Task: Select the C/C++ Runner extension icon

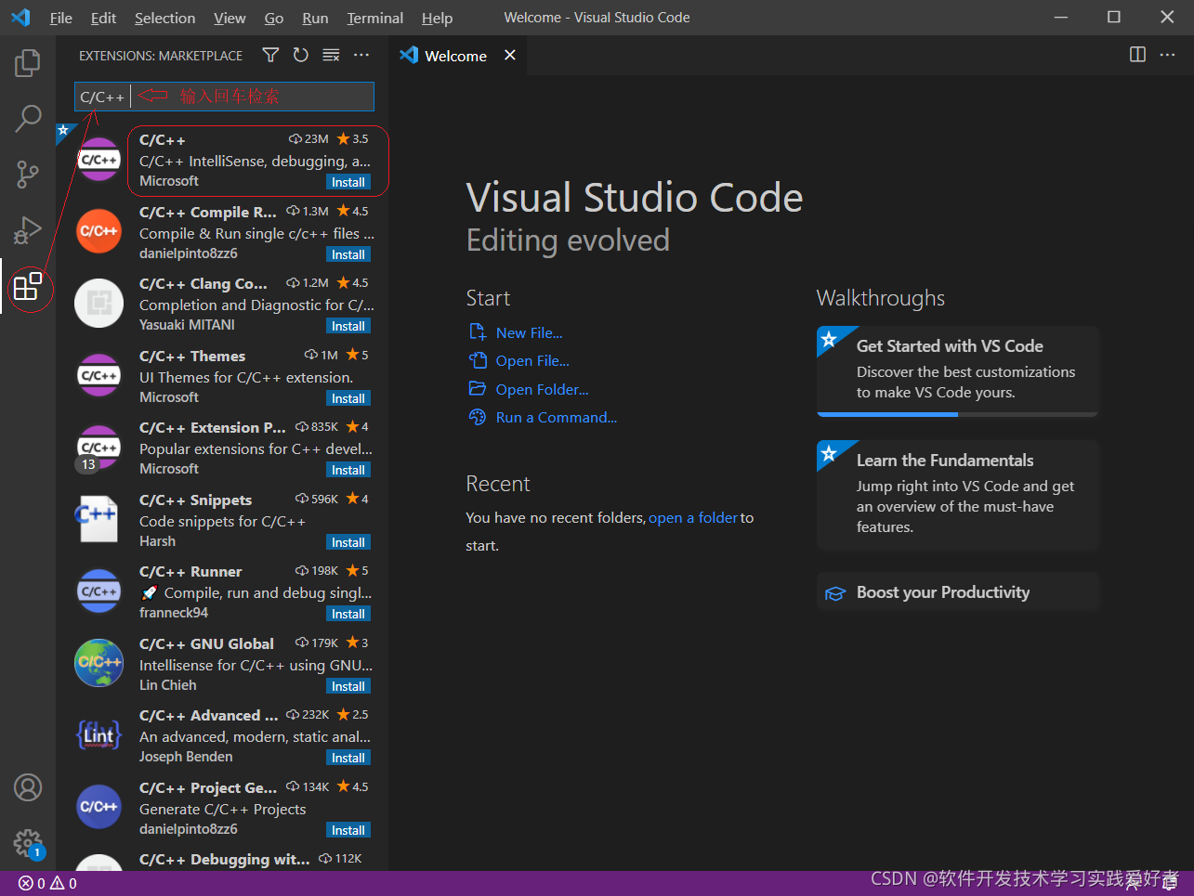Action: [98, 591]
